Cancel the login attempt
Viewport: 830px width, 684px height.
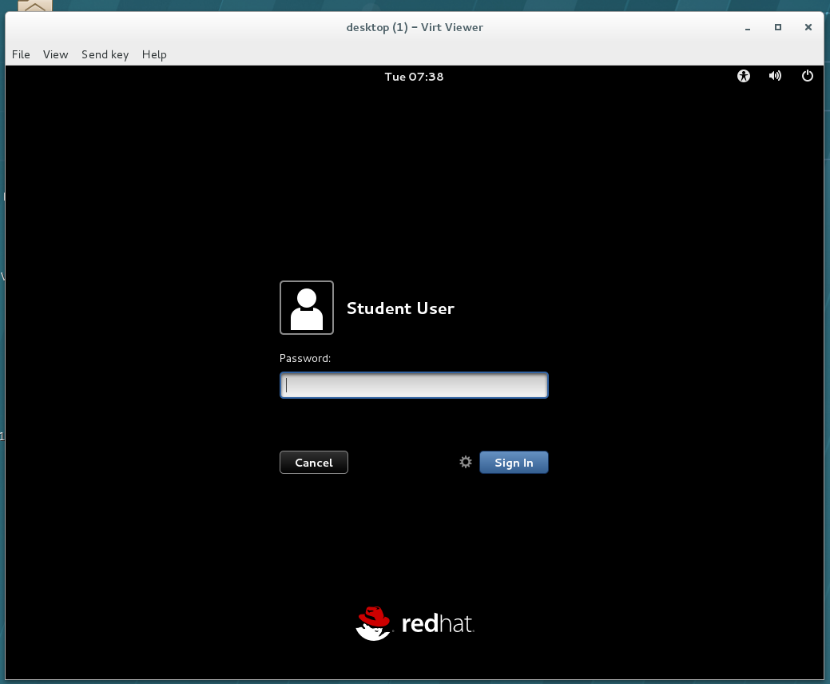[314, 462]
